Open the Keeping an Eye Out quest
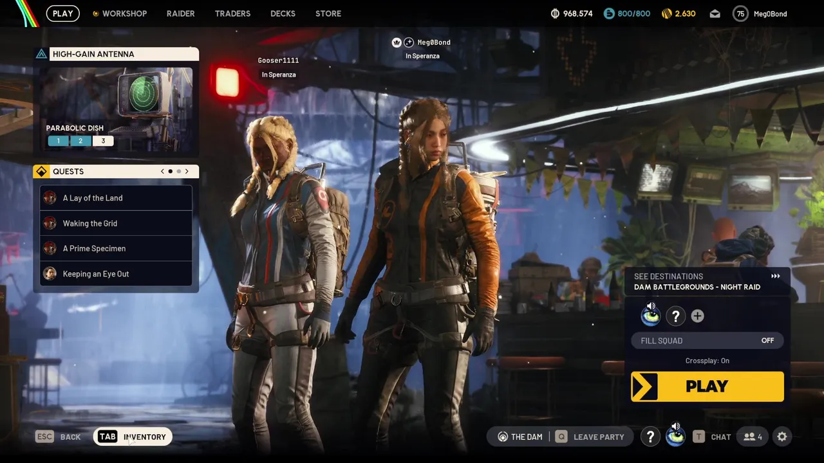 pos(116,274)
